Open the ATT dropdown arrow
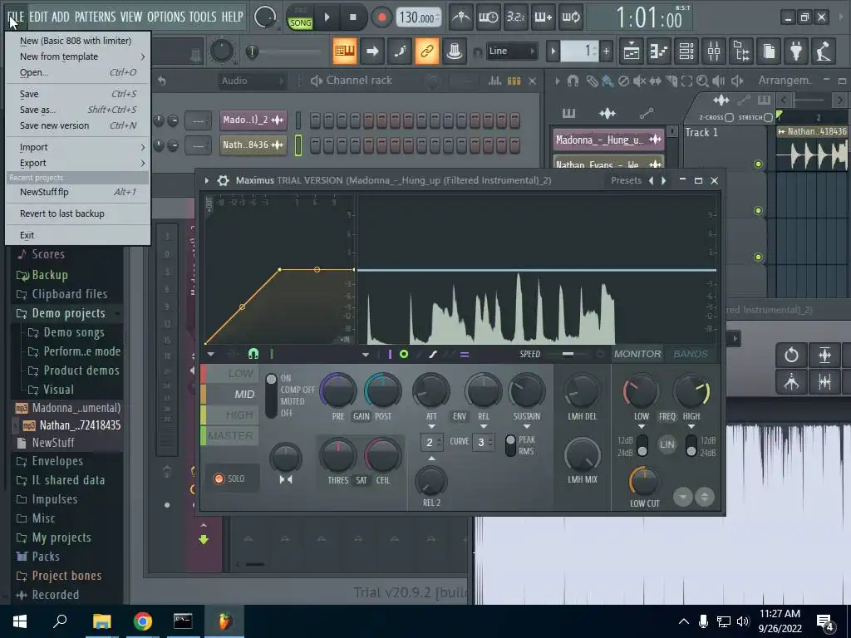 (431, 426)
